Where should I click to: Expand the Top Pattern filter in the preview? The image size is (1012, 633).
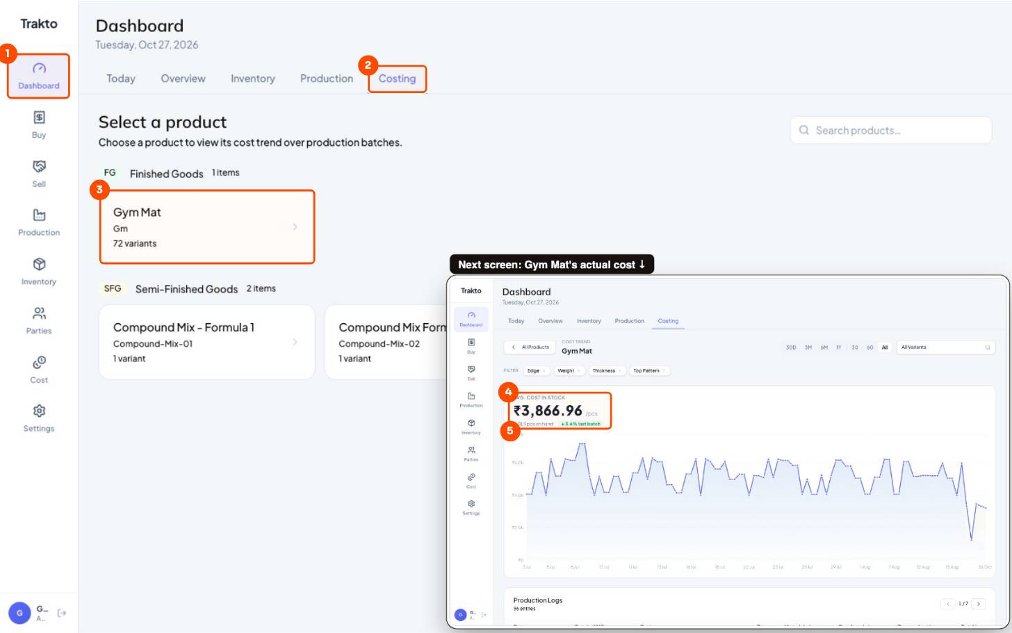(649, 371)
